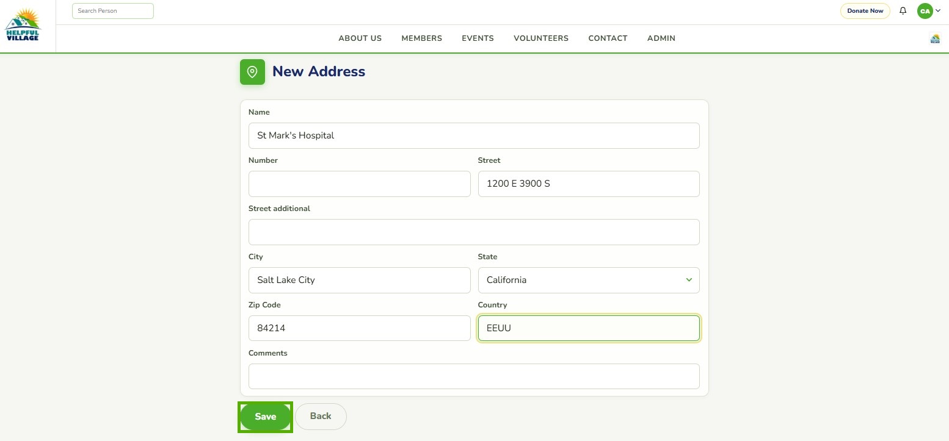Click the Back button
949x441 pixels.
click(321, 417)
